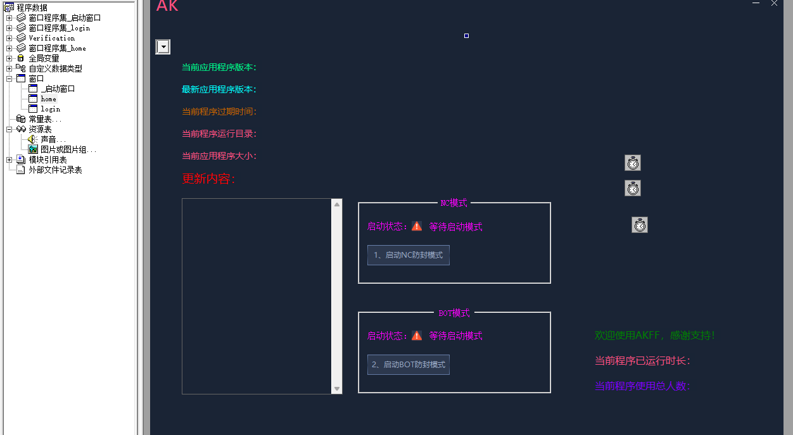This screenshot has width=793, height=435.
Task: Open the small dropdown combo box under AK
Action: point(163,47)
